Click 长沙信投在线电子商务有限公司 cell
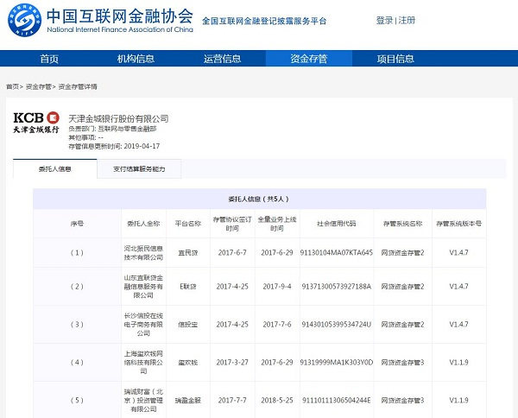 [x=143, y=325]
